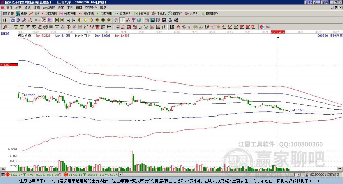Open the 文件 menu

pyautogui.click(x=9, y=8)
